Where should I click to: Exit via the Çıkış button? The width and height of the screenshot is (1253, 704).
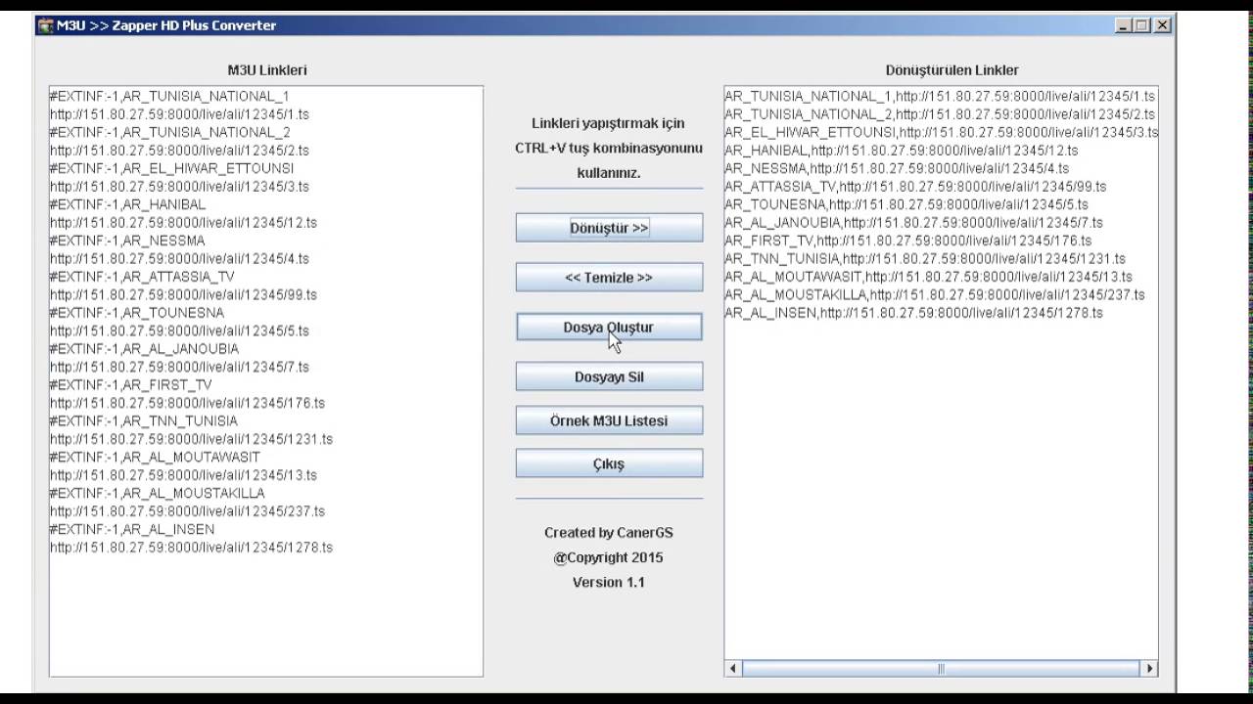coord(609,463)
